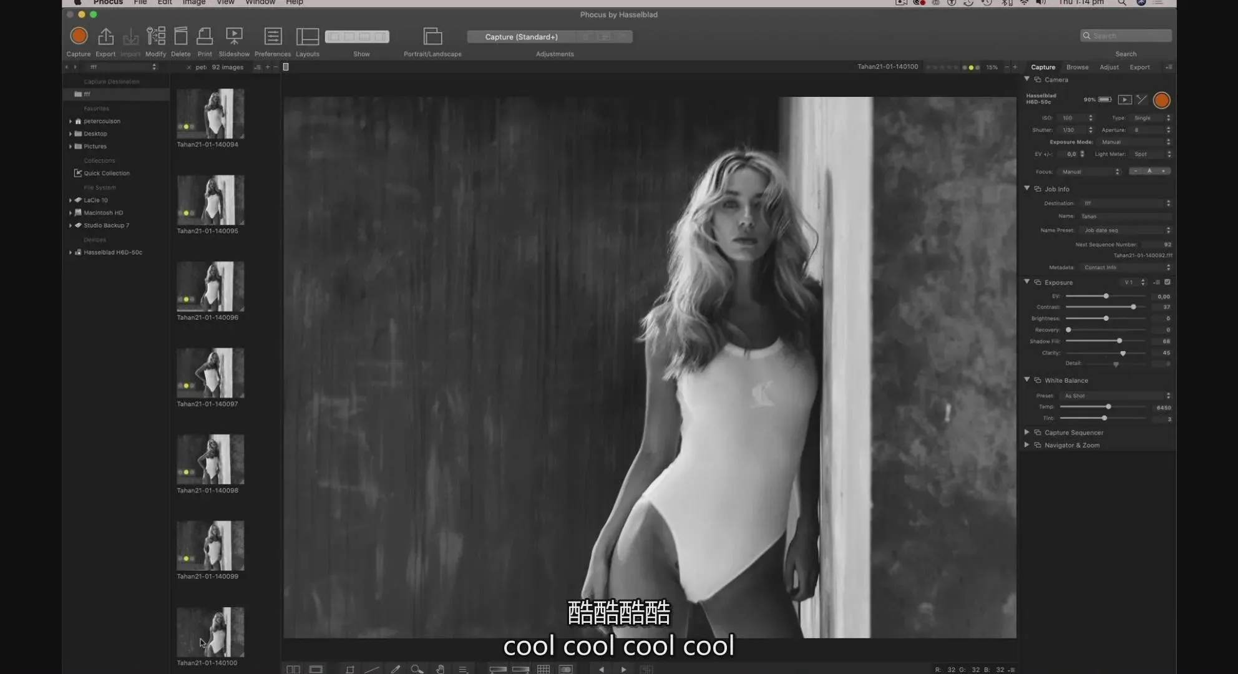Switch to the Browse tab

[x=1077, y=67]
